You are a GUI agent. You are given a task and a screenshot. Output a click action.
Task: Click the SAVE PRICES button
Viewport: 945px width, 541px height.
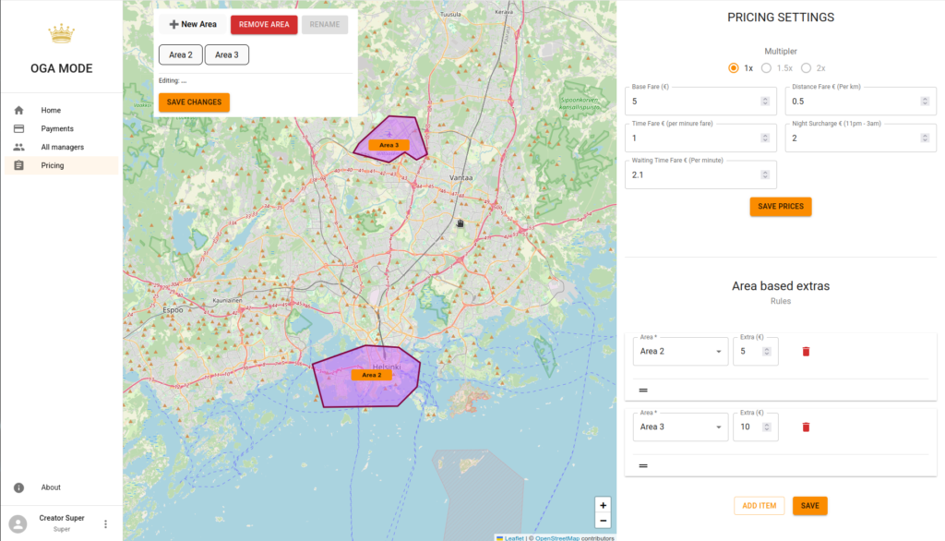[780, 207]
